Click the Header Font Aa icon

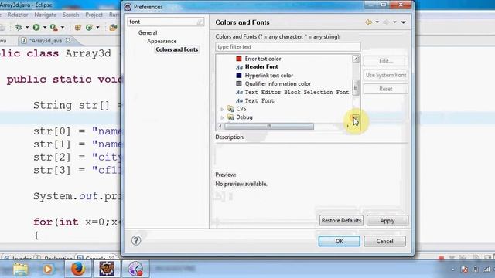(x=239, y=67)
